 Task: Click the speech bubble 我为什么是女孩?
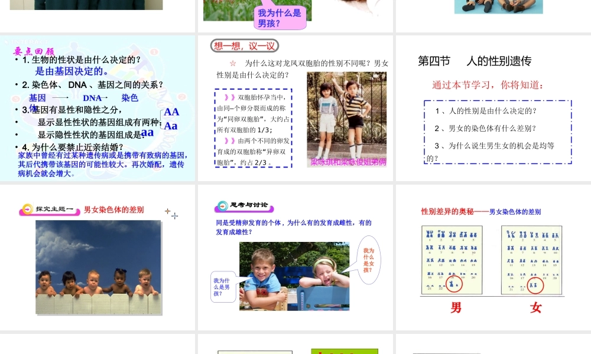369,260
